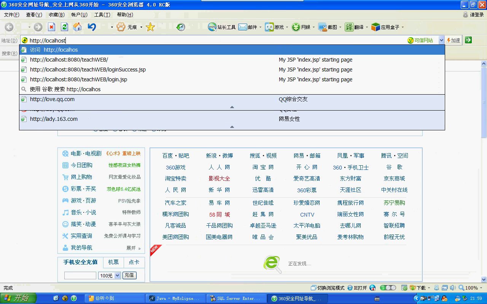This screenshot has height=304, width=487.
Task: Click IE打开 in the status bar
Action: (x=357, y=288)
